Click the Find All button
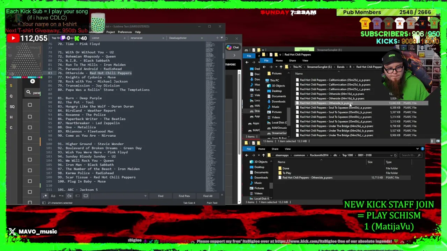This screenshot has height=251, width=447. tap(208, 196)
